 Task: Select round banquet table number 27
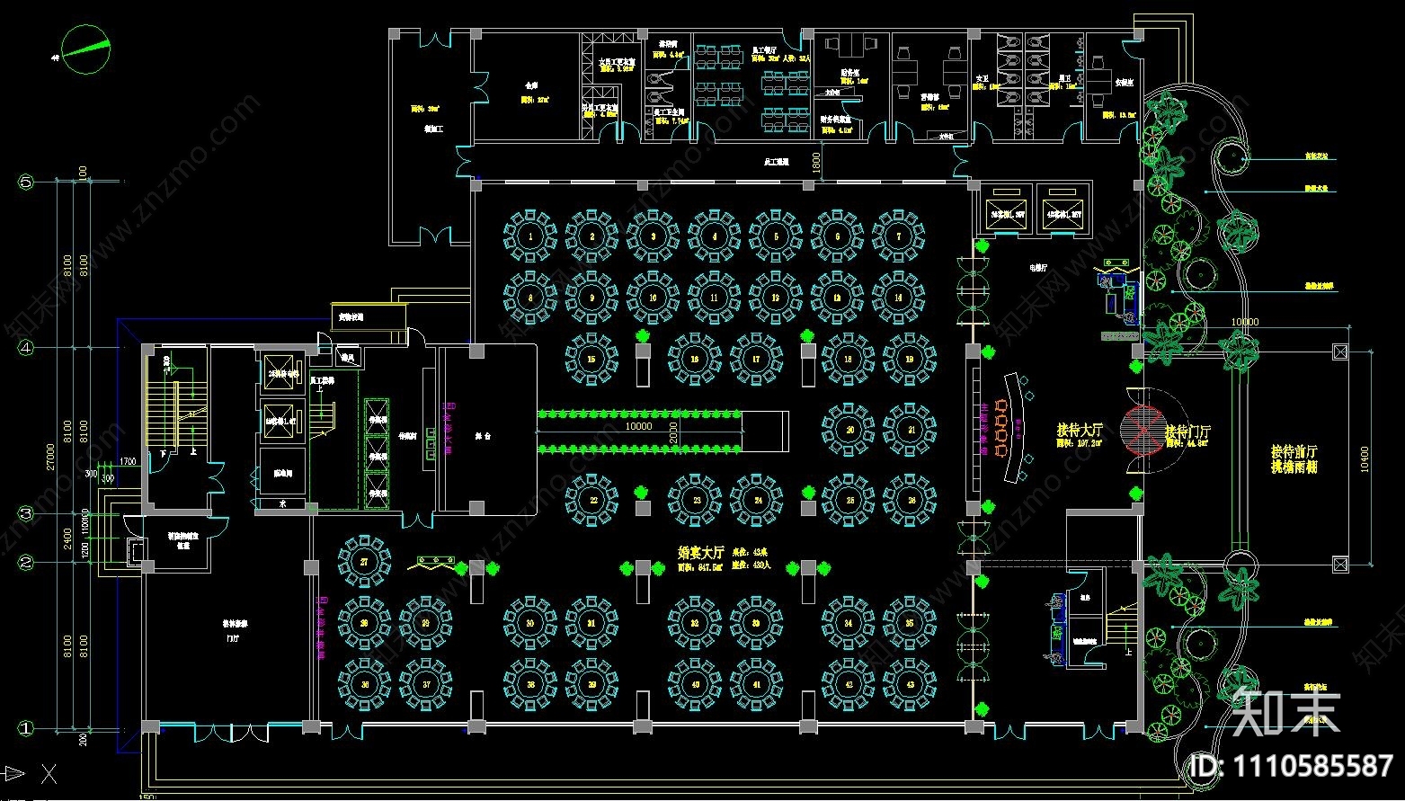[364, 562]
